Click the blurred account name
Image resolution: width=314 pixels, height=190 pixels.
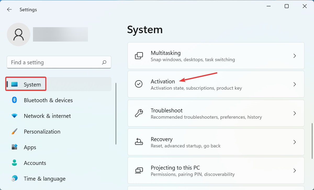pyautogui.click(x=60, y=34)
